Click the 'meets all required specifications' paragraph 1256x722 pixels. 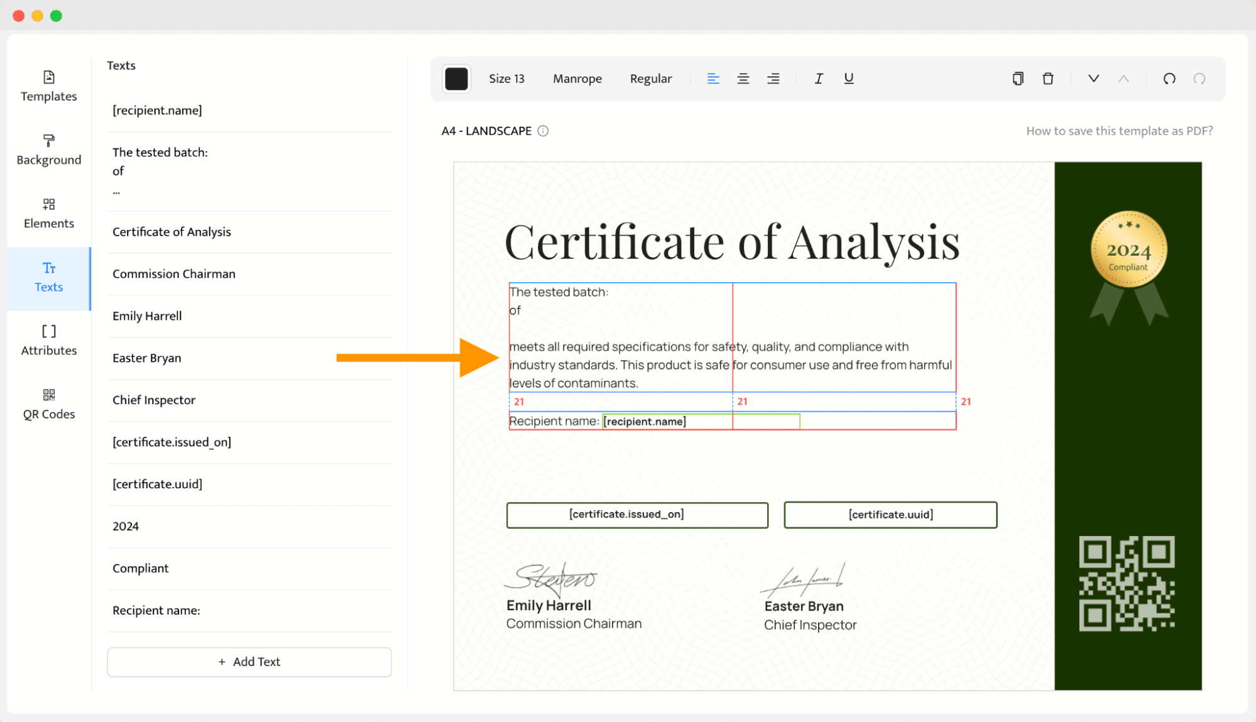pyautogui.click(x=730, y=365)
